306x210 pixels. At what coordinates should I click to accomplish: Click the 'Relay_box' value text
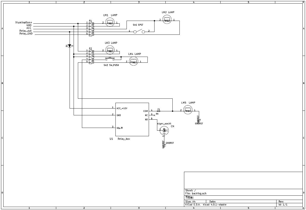click(124, 139)
